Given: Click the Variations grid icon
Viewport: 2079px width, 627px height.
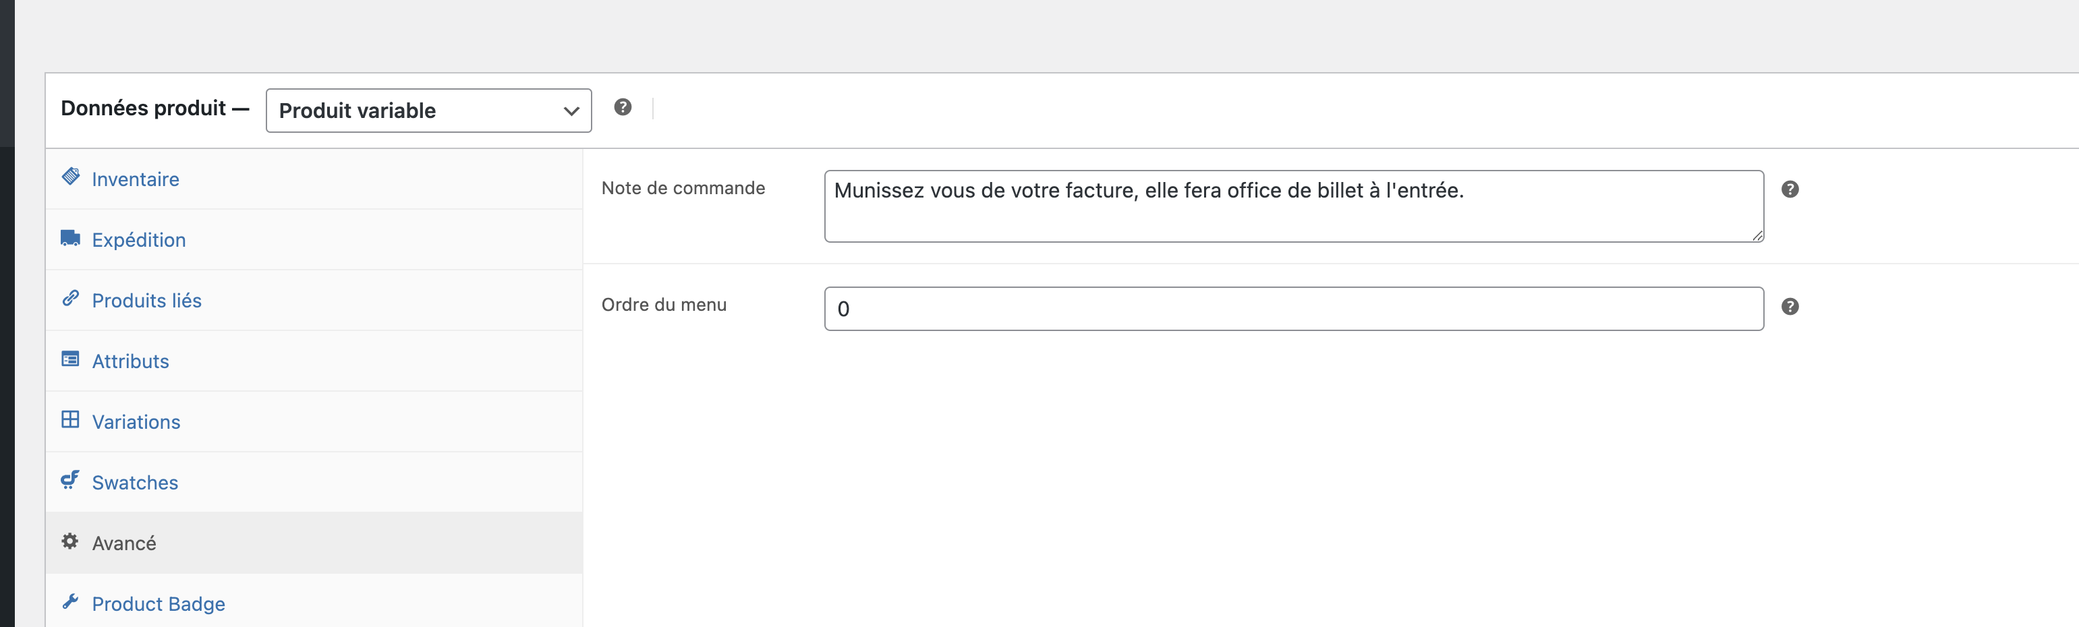Looking at the screenshot, I should point(70,419).
